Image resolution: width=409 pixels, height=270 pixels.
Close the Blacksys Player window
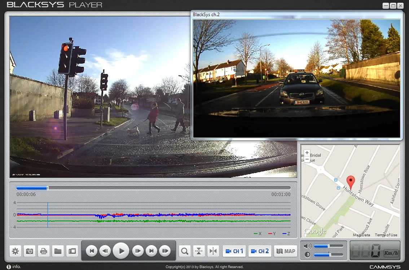coord(400,5)
